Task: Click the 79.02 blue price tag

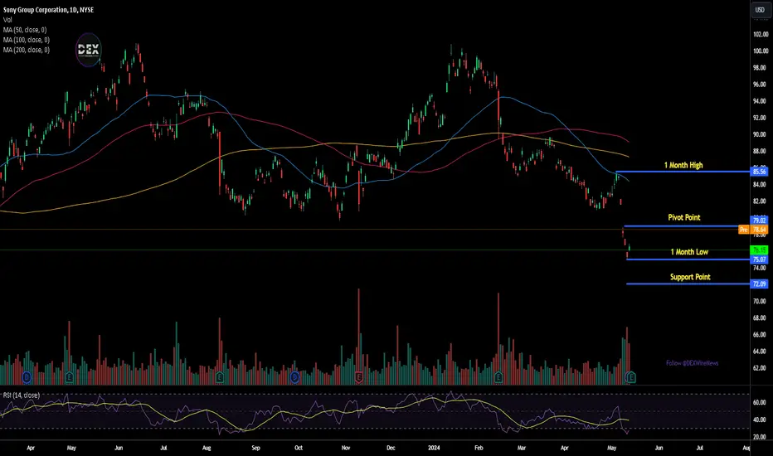Action: click(759, 221)
